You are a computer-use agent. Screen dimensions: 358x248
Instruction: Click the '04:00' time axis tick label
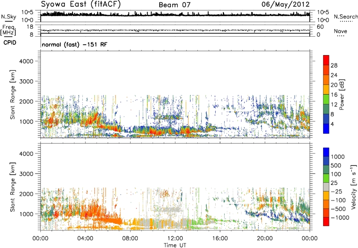[x=85, y=239]
